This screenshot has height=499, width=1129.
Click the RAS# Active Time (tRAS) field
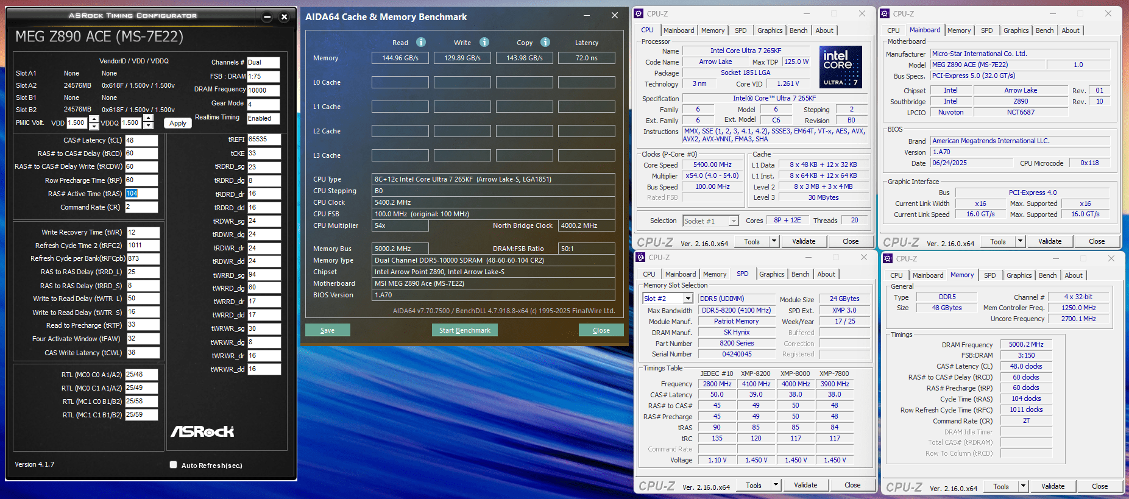pyautogui.click(x=141, y=194)
